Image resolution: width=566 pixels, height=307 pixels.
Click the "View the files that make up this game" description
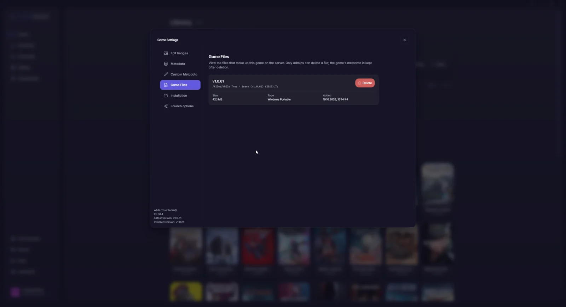[x=290, y=65]
